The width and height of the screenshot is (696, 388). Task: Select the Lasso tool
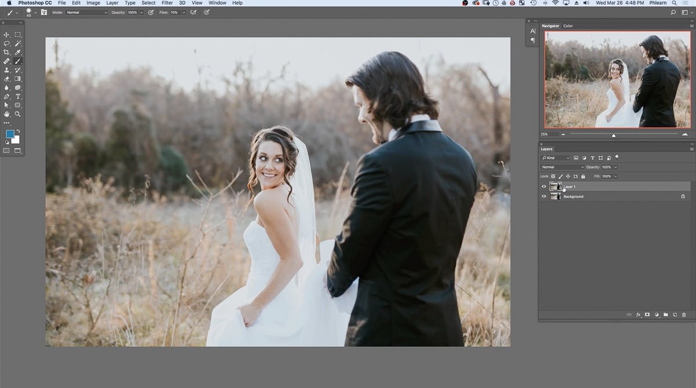pos(7,43)
